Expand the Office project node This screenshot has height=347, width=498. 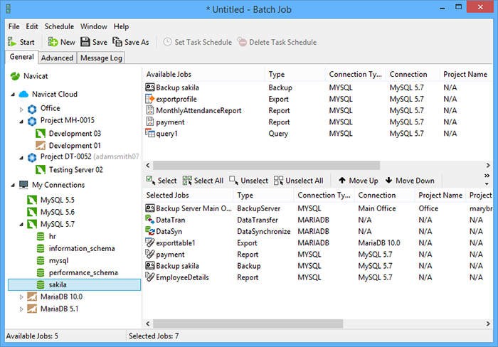click(x=21, y=110)
